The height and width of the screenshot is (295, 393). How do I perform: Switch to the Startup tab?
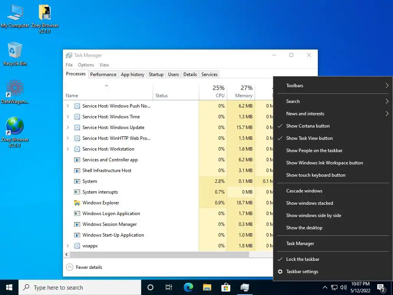(x=156, y=75)
